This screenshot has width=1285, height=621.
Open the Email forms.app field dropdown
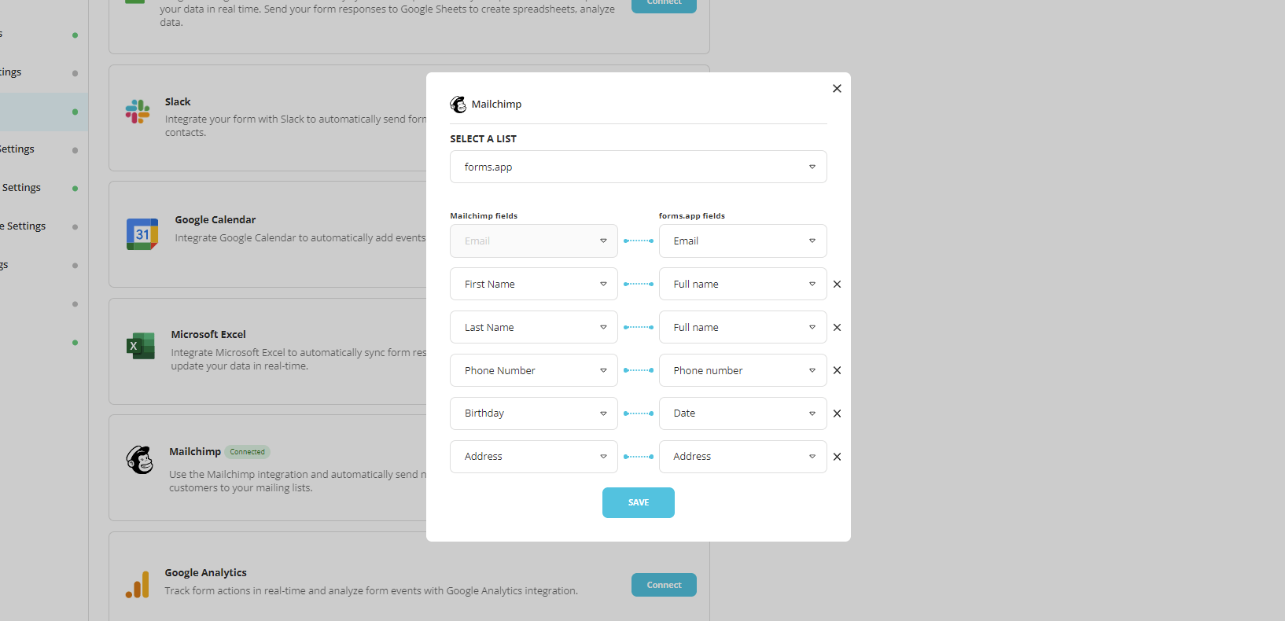click(x=742, y=241)
